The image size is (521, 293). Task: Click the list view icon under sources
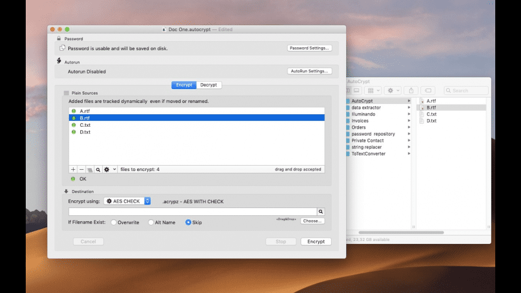pos(90,170)
